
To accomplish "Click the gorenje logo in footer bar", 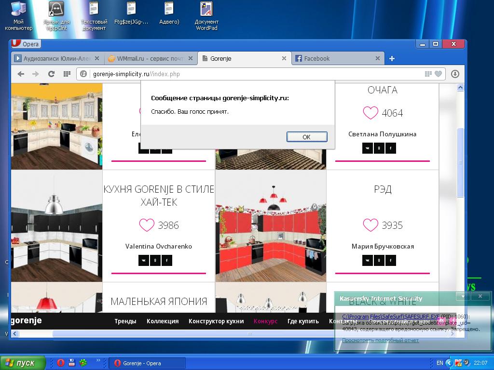I will [27, 320].
